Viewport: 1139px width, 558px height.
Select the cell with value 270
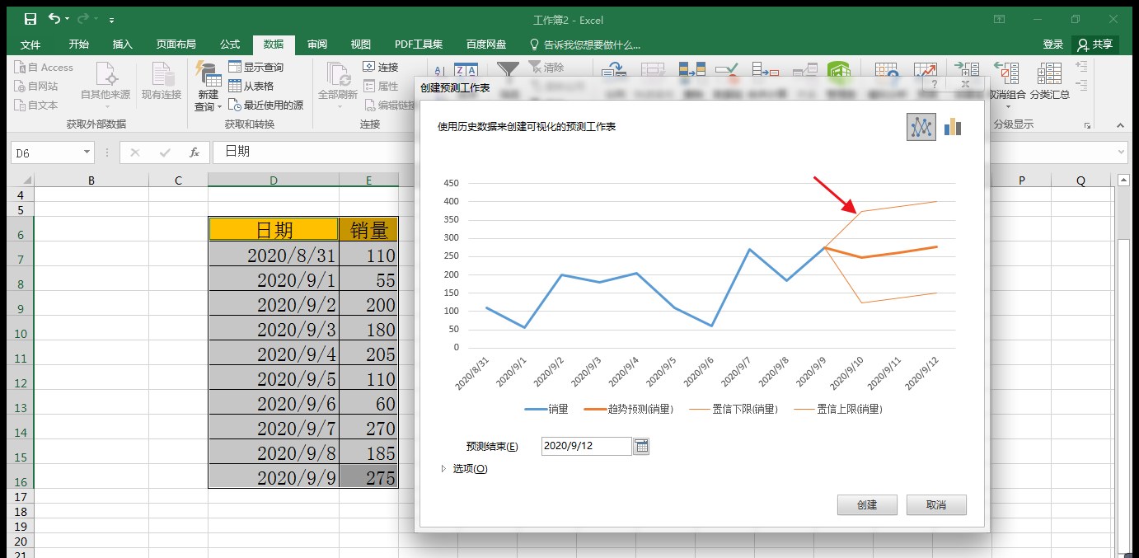coord(369,429)
